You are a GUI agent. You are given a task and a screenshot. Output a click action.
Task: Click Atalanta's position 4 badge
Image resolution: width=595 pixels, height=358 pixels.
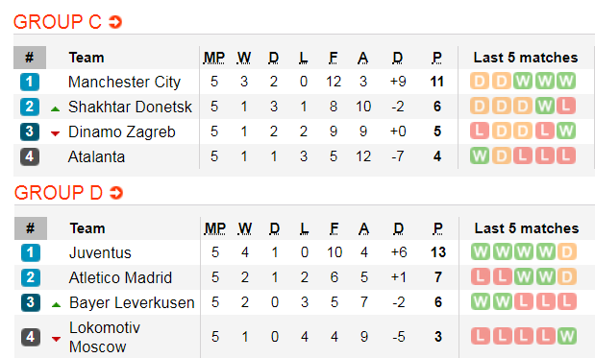(30, 156)
